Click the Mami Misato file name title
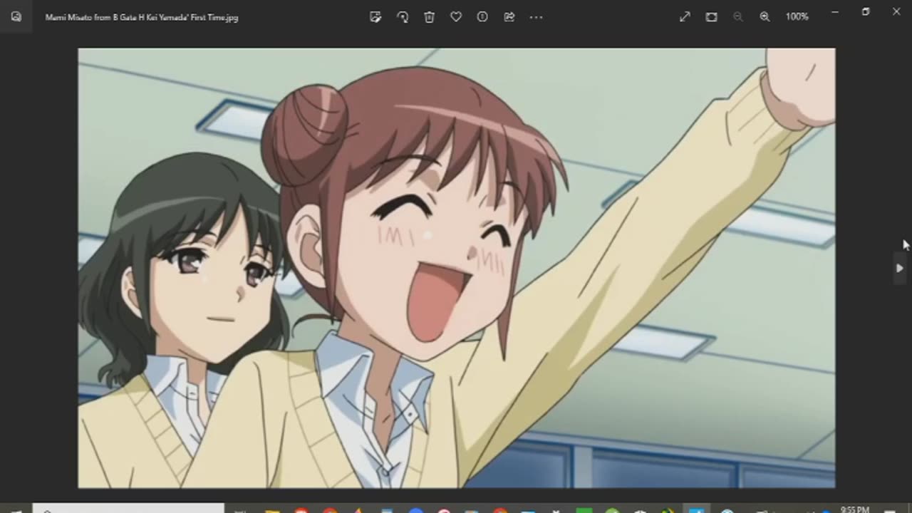The width and height of the screenshot is (912, 513). (x=142, y=17)
